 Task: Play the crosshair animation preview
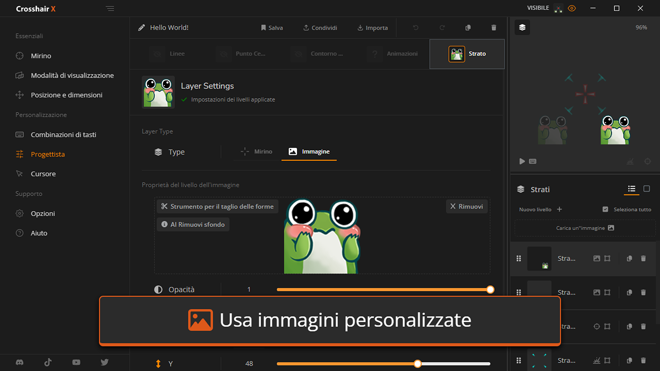coord(522,161)
